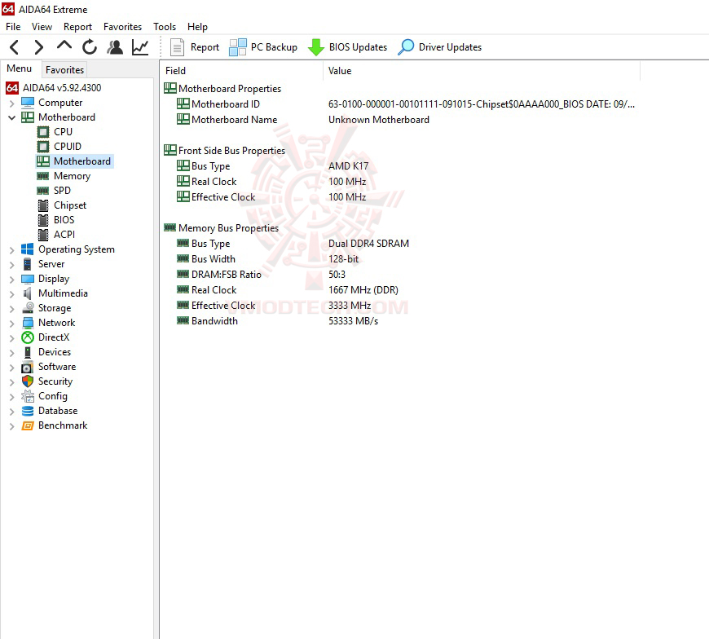This screenshot has height=639, width=709.
Task: Expand the Computer tree node
Action: click(x=11, y=104)
